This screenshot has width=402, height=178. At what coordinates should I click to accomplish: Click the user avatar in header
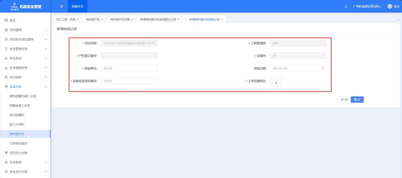pyautogui.click(x=390, y=6)
